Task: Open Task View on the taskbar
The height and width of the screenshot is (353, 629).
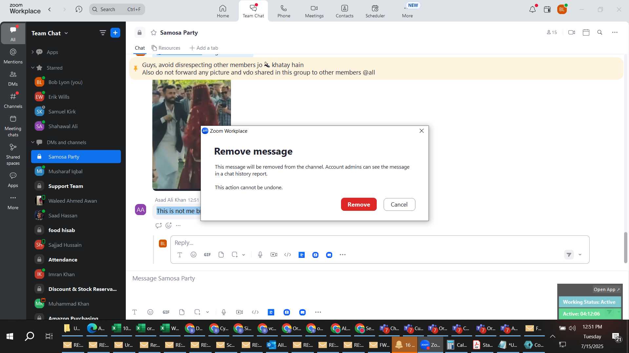Action: (49, 336)
